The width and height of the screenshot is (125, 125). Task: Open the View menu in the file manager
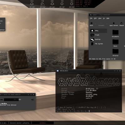point(100,18)
